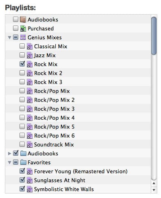Check the Soundtrack Mix checkbox
The height and width of the screenshot is (198, 161).
[22, 144]
